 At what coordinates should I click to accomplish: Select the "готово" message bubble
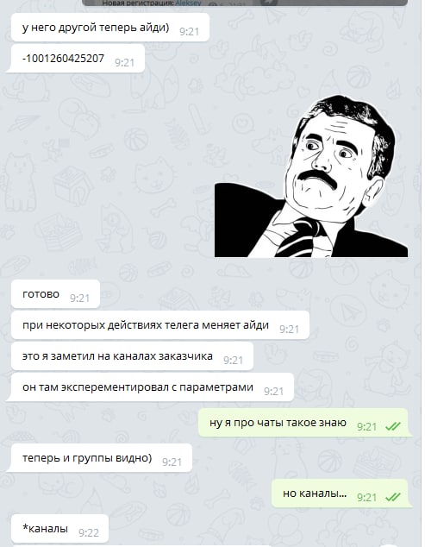coord(55,294)
